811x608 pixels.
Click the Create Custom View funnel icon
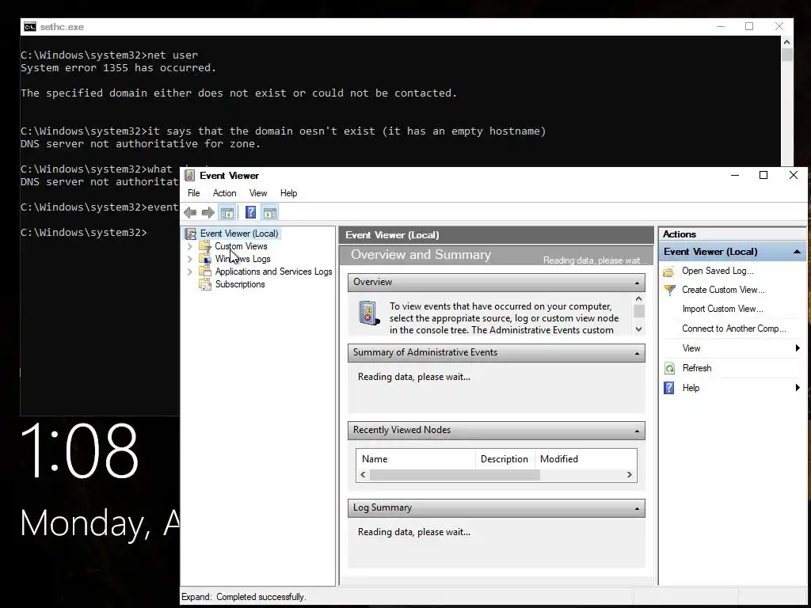click(669, 290)
